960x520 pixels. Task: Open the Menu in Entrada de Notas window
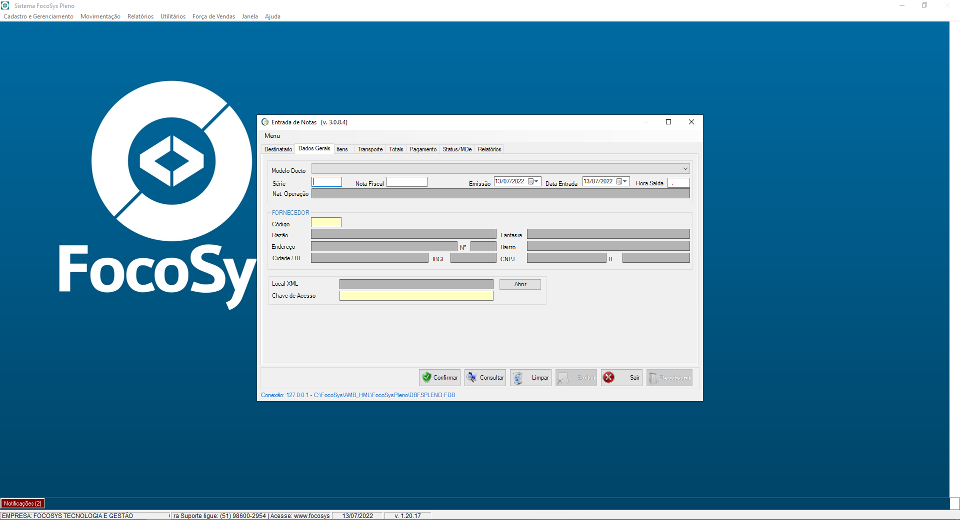(x=272, y=136)
